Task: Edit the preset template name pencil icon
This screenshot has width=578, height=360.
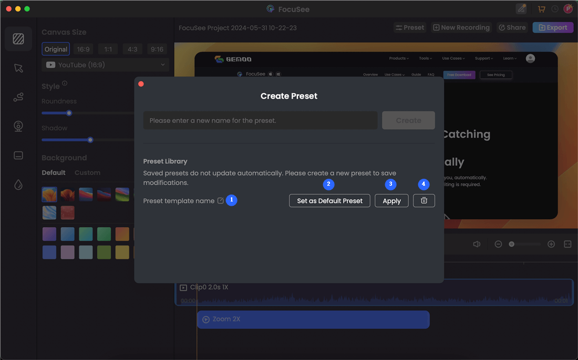Action: pyautogui.click(x=221, y=200)
